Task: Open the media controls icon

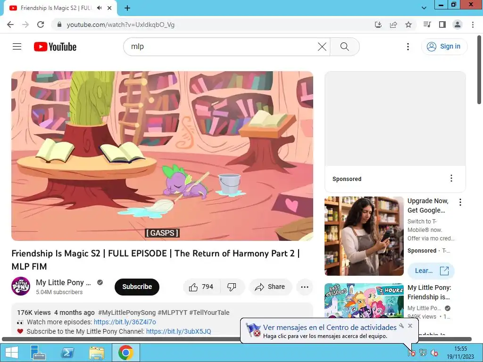Action: (427, 25)
